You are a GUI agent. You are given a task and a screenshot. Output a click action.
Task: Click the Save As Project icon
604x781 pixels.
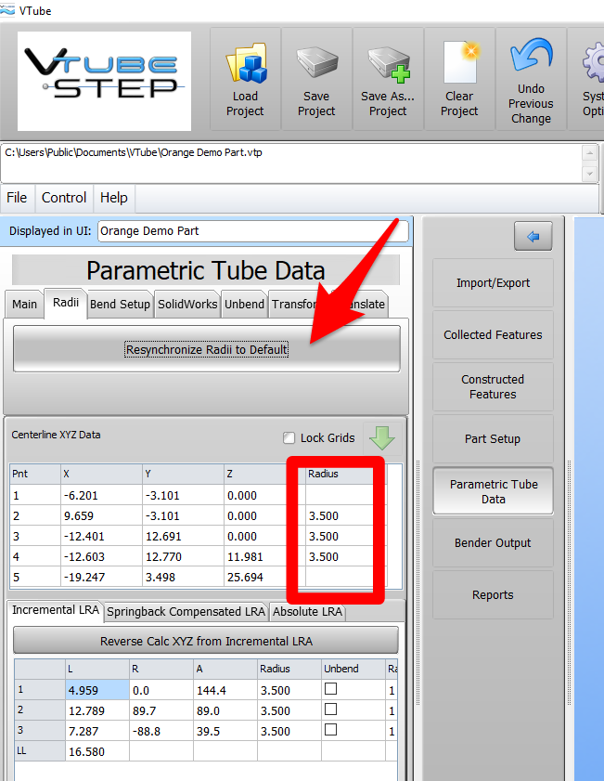(x=388, y=67)
